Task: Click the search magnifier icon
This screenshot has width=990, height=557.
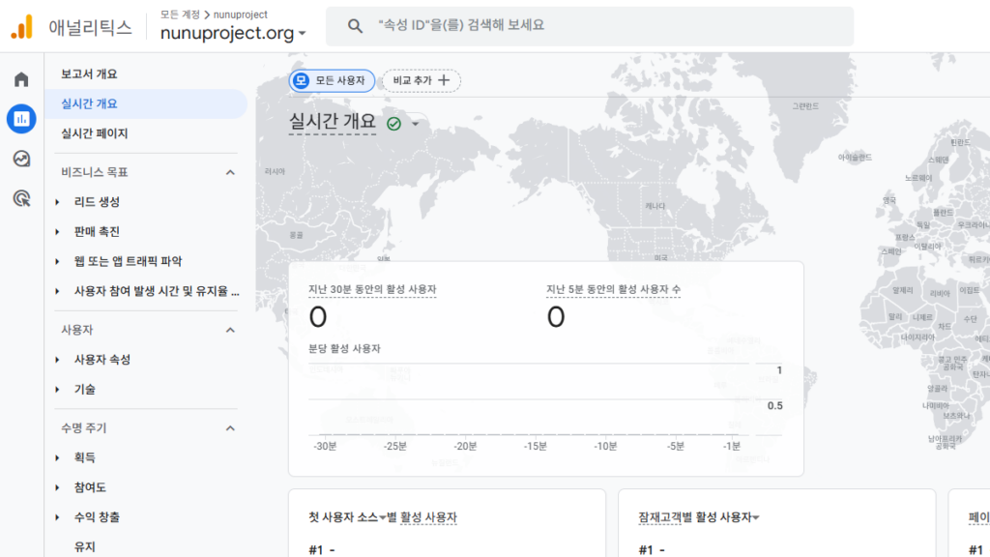Action: tap(355, 26)
